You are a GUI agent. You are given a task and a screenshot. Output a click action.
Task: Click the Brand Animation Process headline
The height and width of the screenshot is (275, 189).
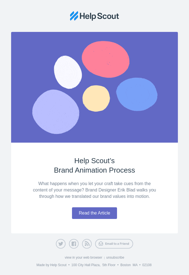[x=94, y=170]
